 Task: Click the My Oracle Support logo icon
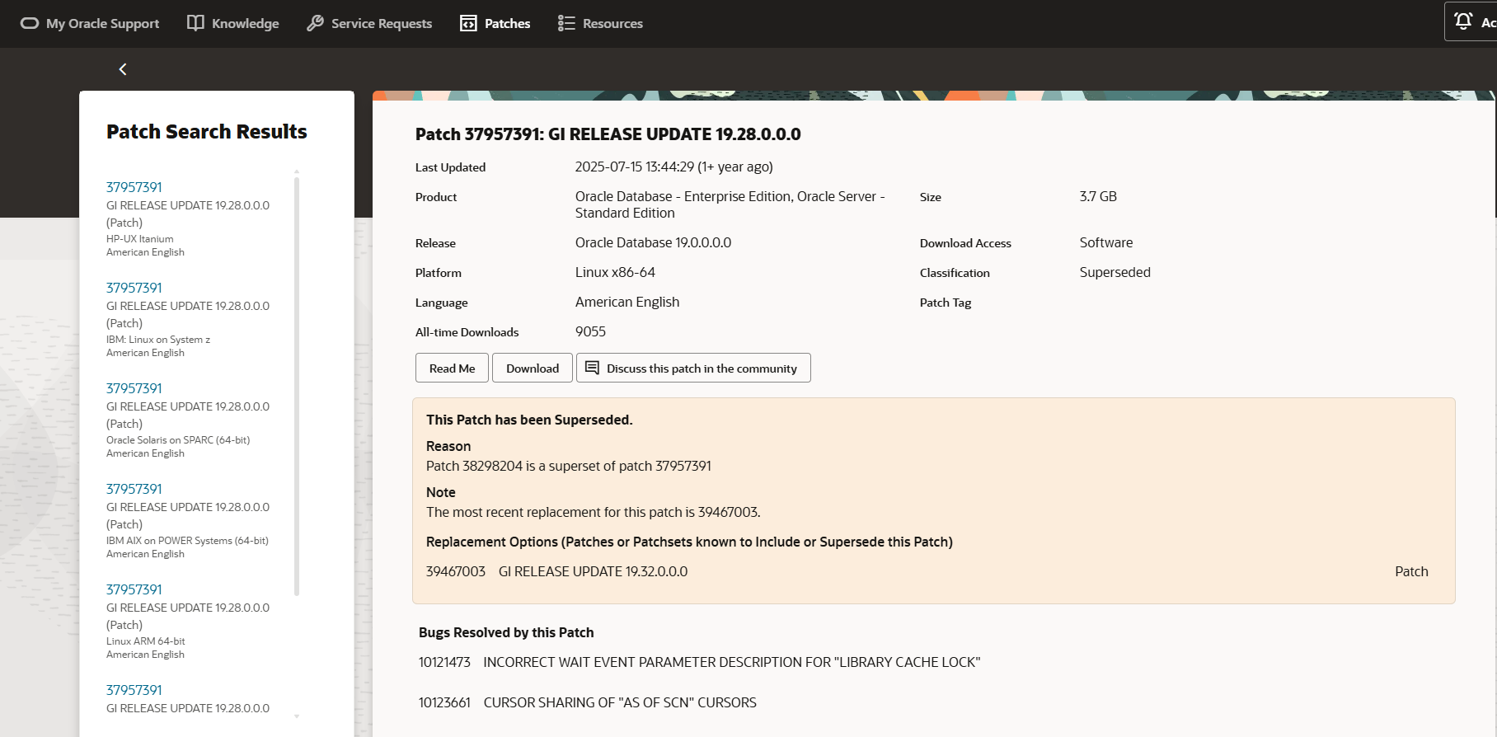(x=30, y=23)
